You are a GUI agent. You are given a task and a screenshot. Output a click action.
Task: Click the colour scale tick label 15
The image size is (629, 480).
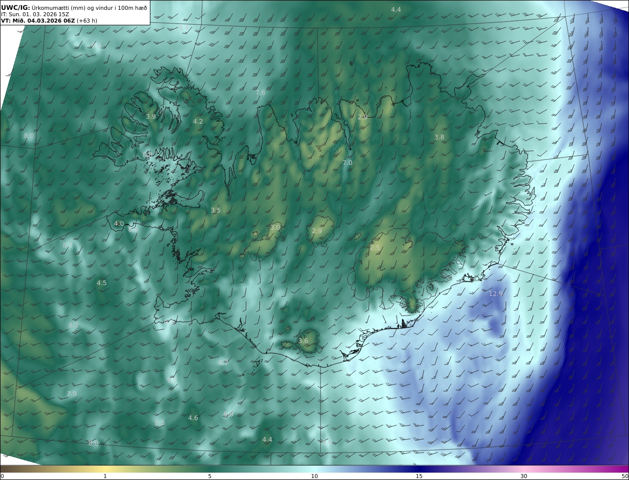click(419, 476)
